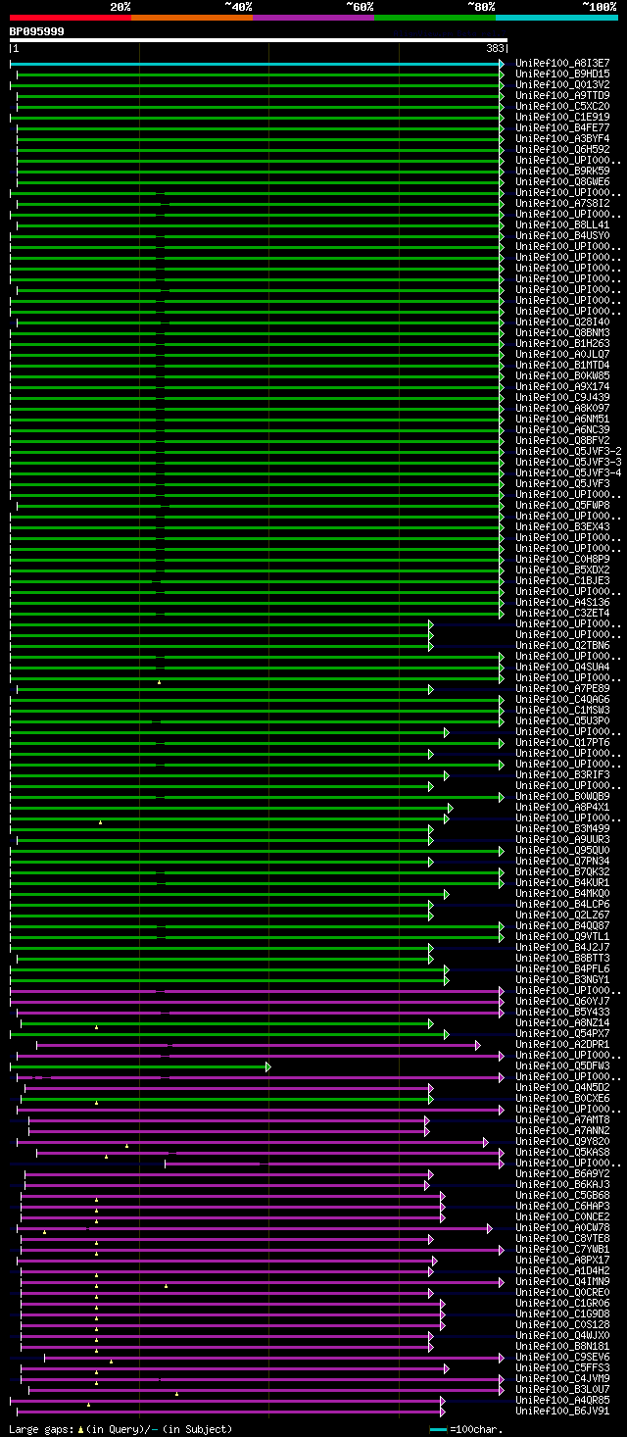Open hit UniRef100_Q5JVF3-4
The image size is (627, 1437).
pyautogui.click(x=568, y=472)
